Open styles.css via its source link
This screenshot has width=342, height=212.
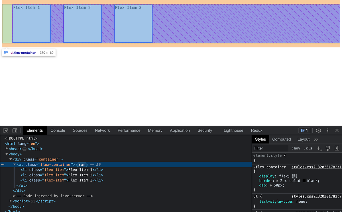[316, 167]
